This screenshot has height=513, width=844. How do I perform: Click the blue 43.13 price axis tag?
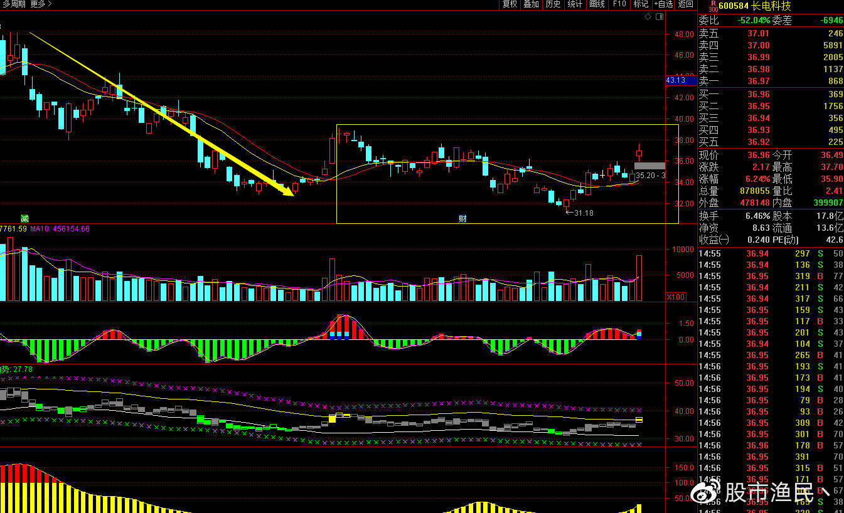(681, 80)
